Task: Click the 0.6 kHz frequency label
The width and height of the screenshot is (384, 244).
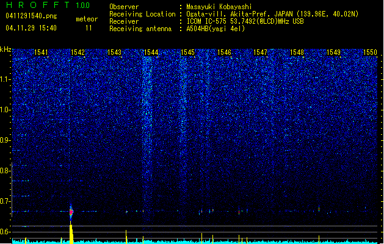Action: click(x=5, y=232)
